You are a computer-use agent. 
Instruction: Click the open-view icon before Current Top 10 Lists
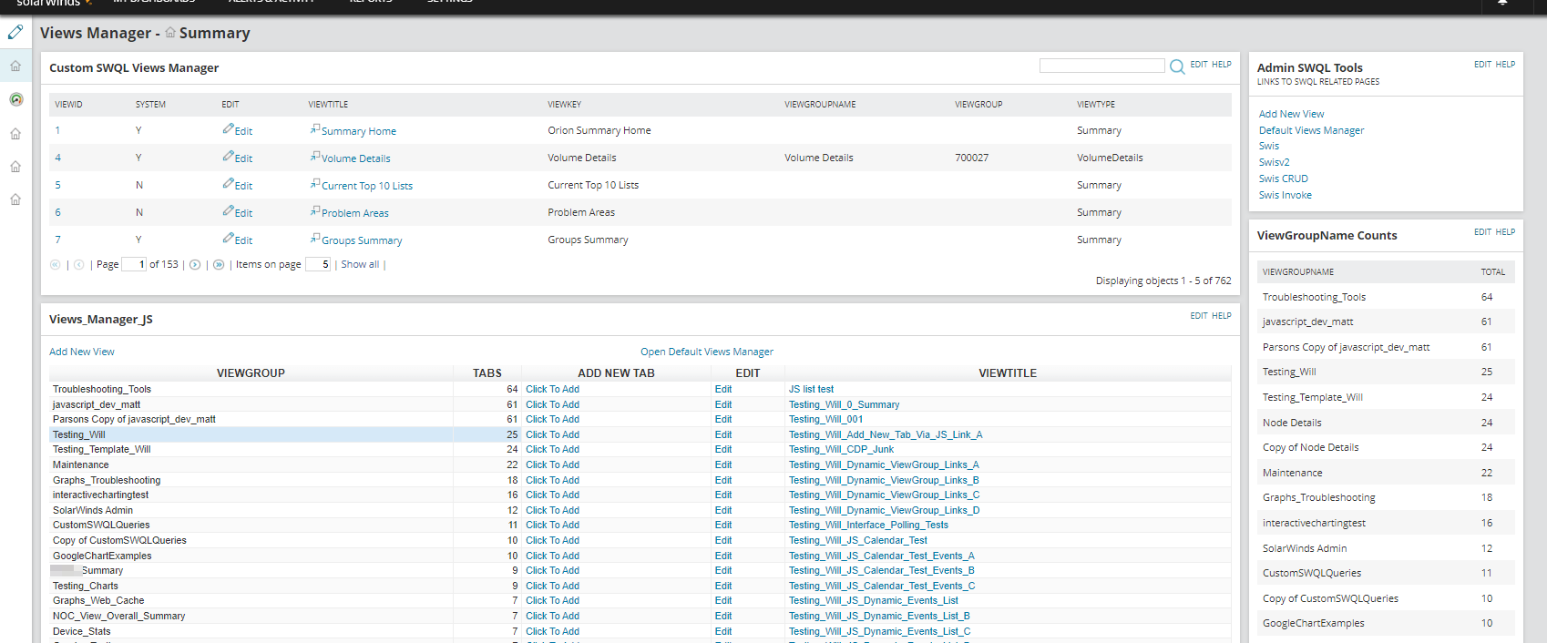pyautogui.click(x=315, y=184)
